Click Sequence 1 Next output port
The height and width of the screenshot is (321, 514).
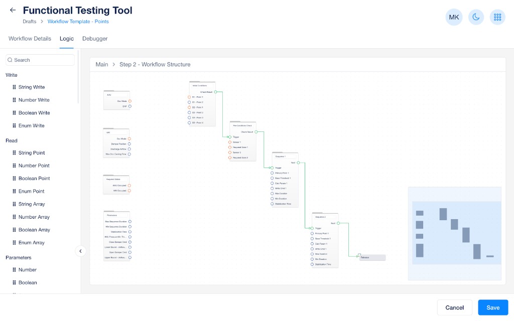click(x=298, y=163)
